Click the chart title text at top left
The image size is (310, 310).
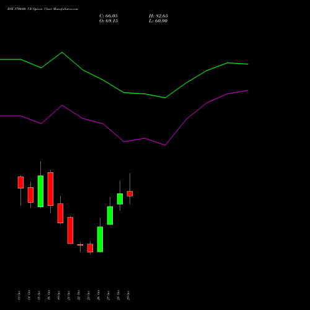point(43,9)
